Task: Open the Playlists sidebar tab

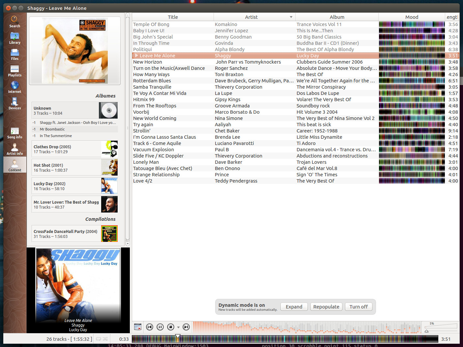Action: click(x=14, y=71)
